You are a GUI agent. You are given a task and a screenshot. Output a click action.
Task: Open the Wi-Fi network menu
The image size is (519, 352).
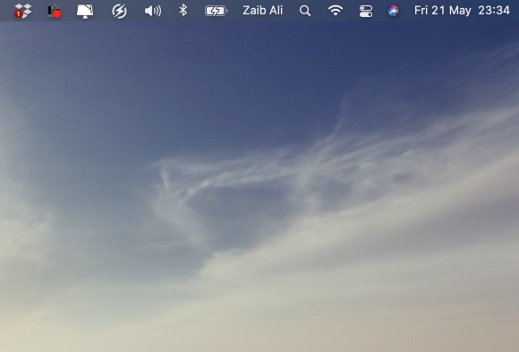coord(336,11)
